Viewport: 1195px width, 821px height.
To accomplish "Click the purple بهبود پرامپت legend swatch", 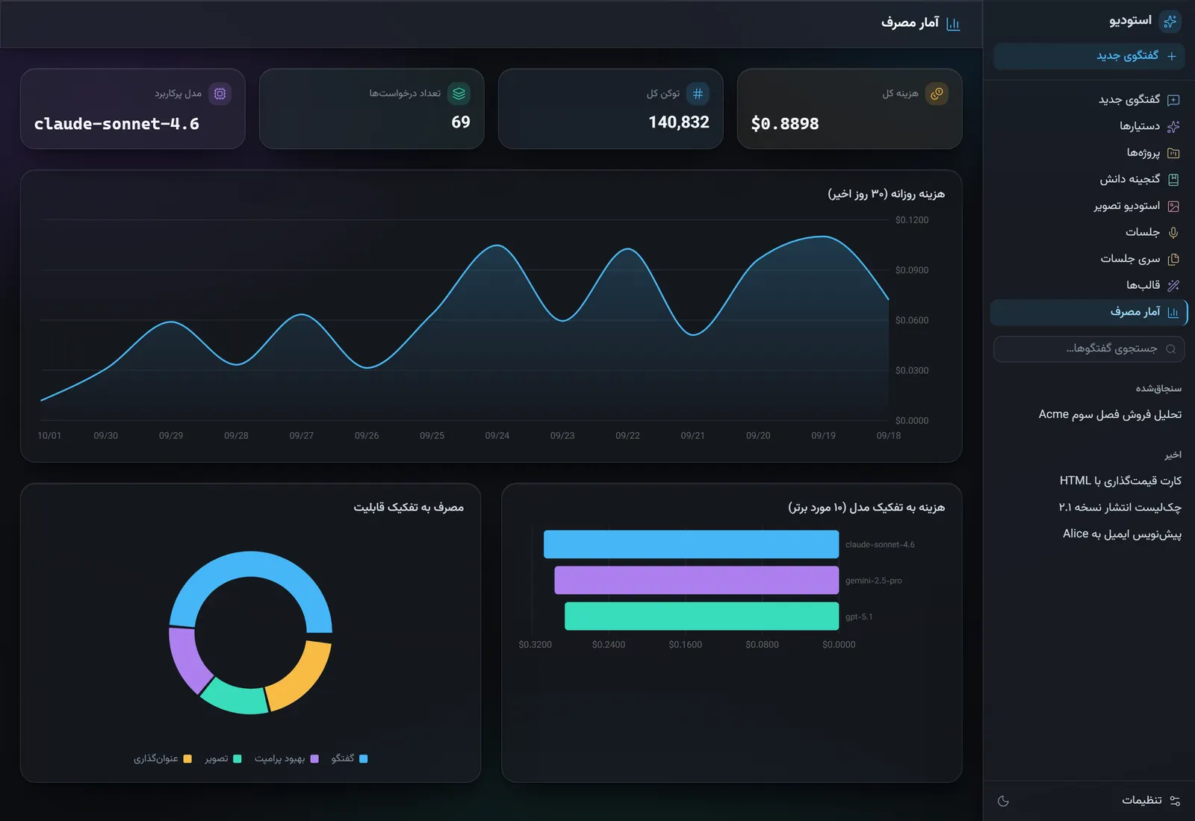I will pyautogui.click(x=314, y=759).
